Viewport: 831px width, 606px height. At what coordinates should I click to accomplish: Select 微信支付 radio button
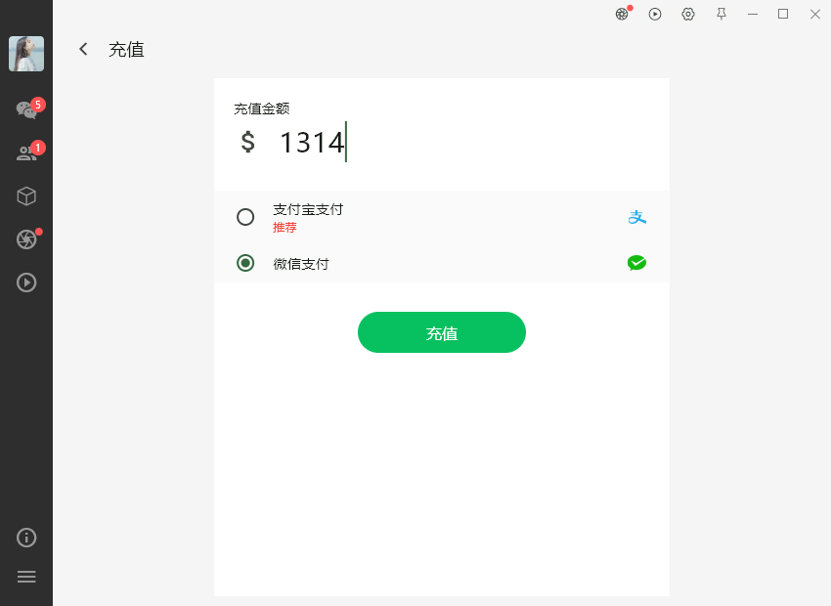[x=245, y=263]
